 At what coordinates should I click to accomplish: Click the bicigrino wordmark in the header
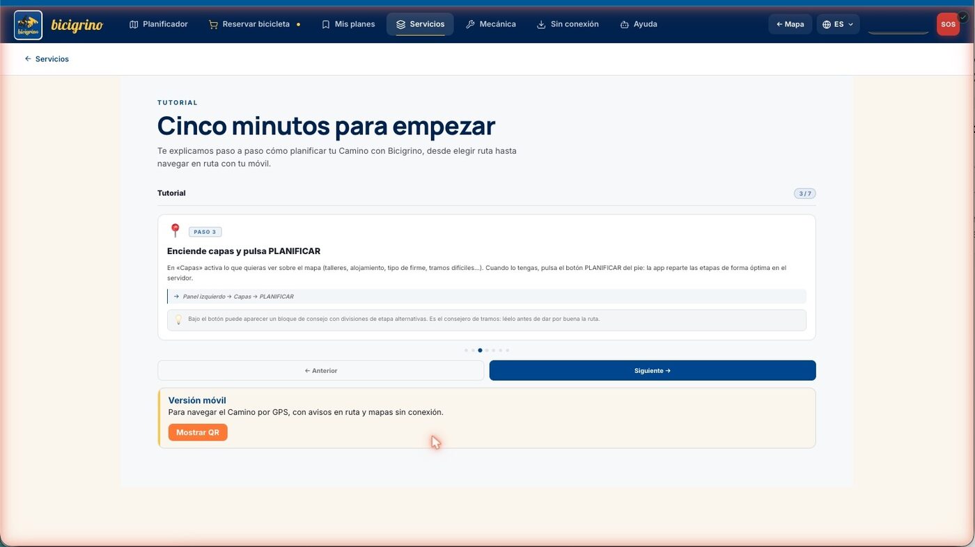coord(77,25)
